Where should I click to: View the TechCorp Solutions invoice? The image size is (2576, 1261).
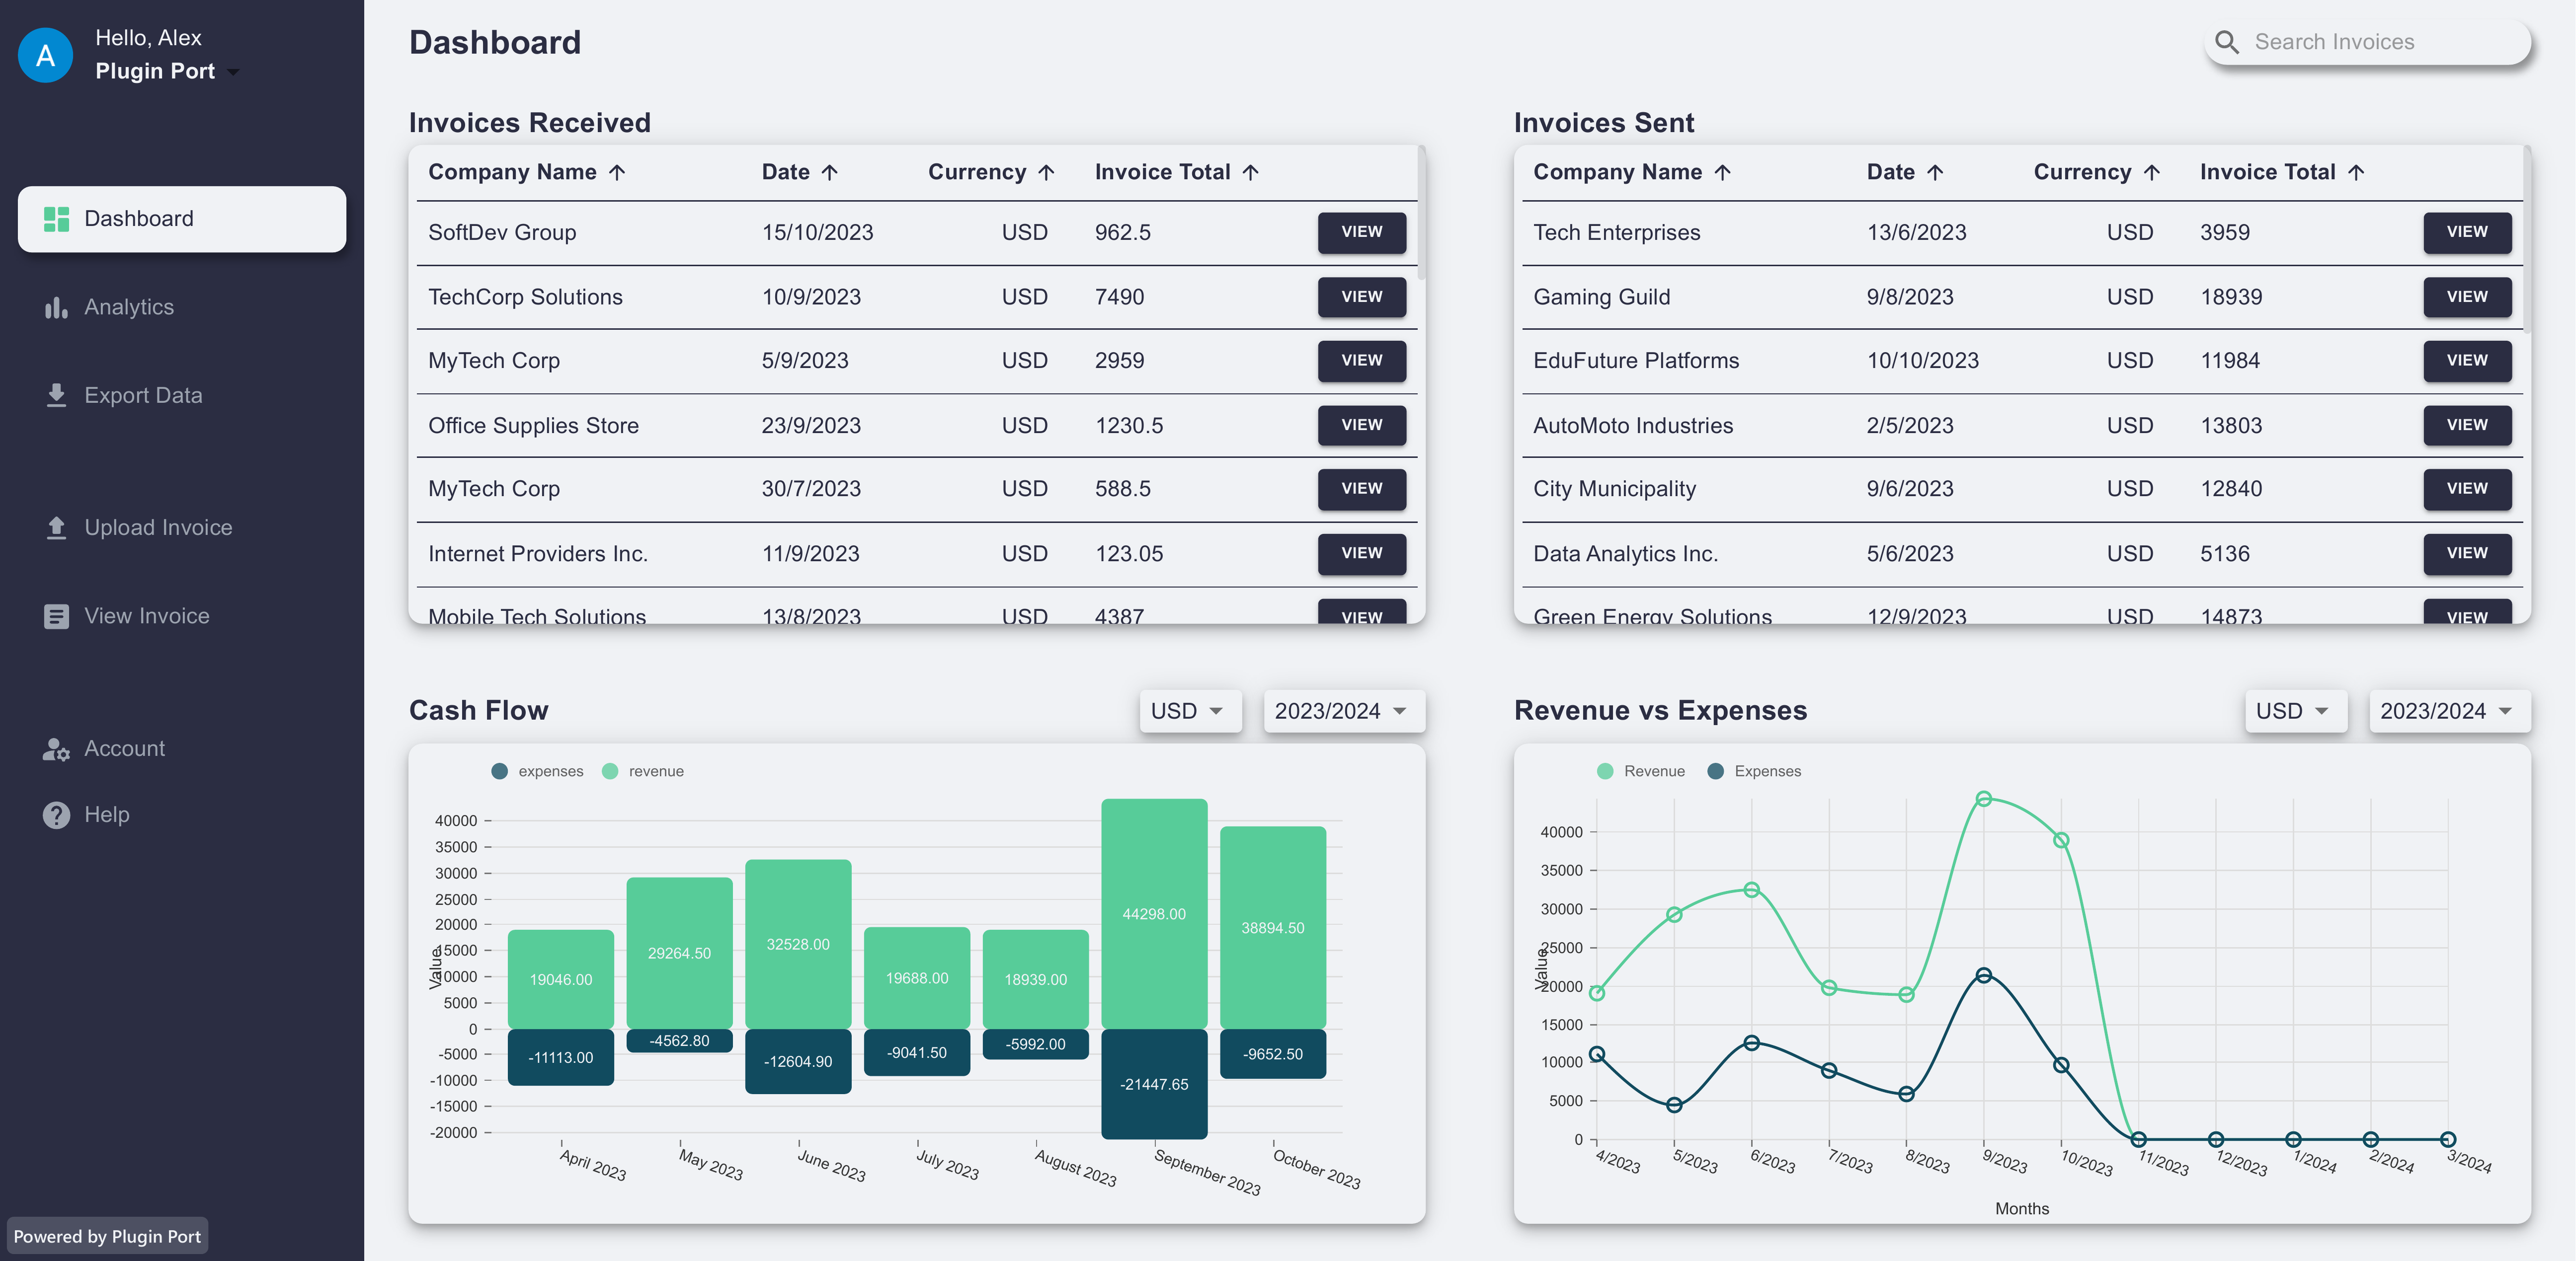(x=1361, y=297)
